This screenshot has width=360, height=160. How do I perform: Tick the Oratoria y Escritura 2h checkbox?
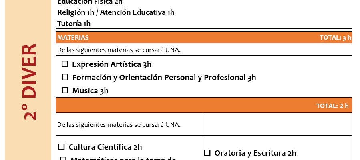tap(207, 152)
